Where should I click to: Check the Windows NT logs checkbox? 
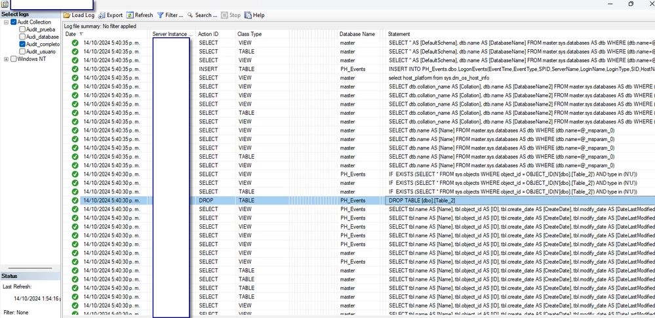(14, 59)
